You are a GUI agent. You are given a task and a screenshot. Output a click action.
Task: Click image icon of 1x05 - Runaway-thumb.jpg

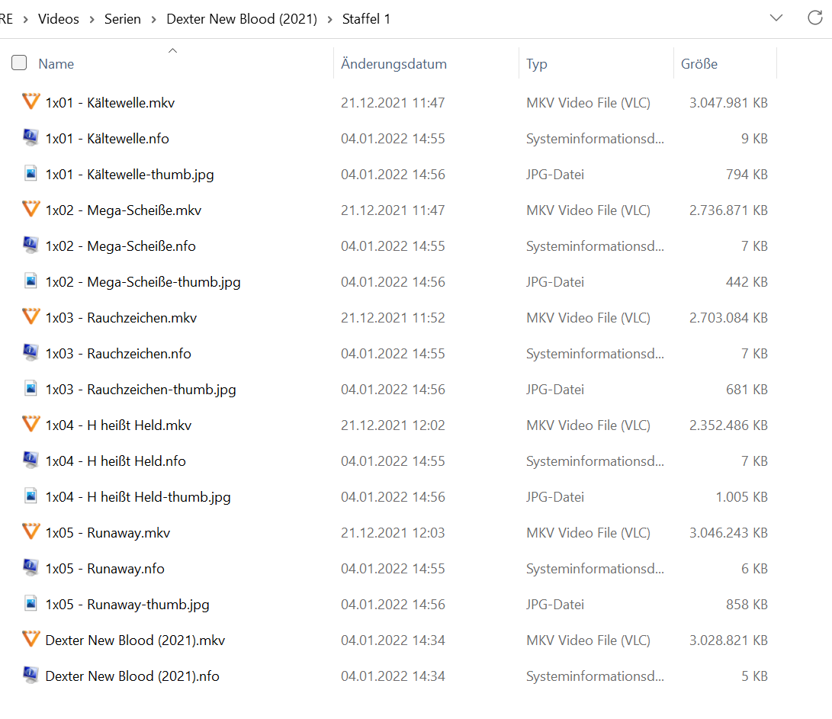(x=31, y=603)
